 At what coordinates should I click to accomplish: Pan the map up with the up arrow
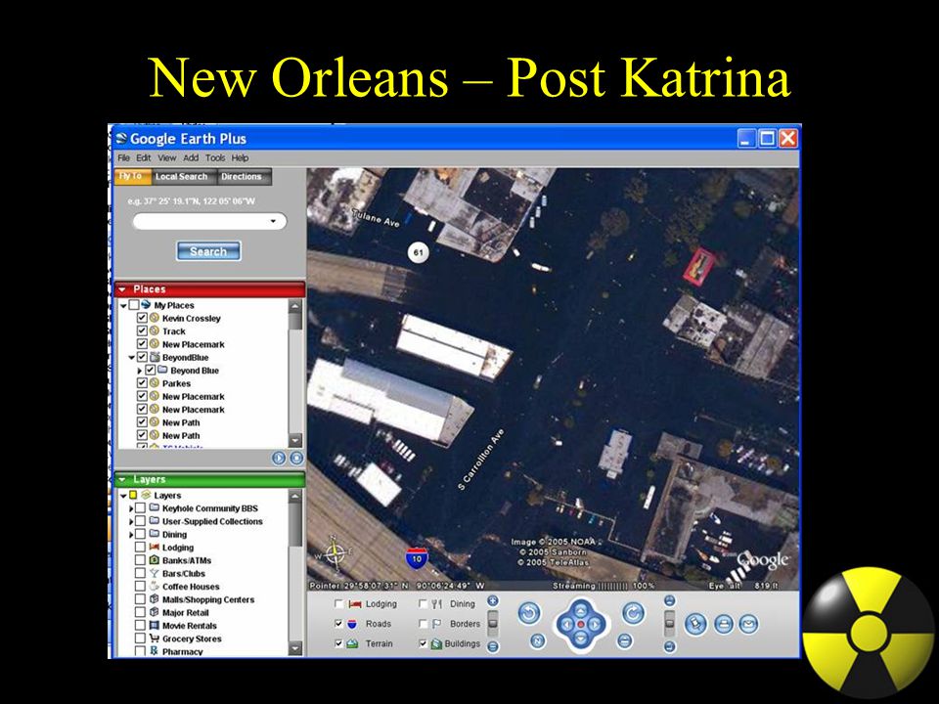[580, 609]
